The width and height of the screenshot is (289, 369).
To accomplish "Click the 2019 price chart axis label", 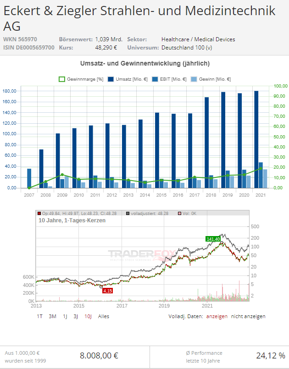I will [x=164, y=306].
